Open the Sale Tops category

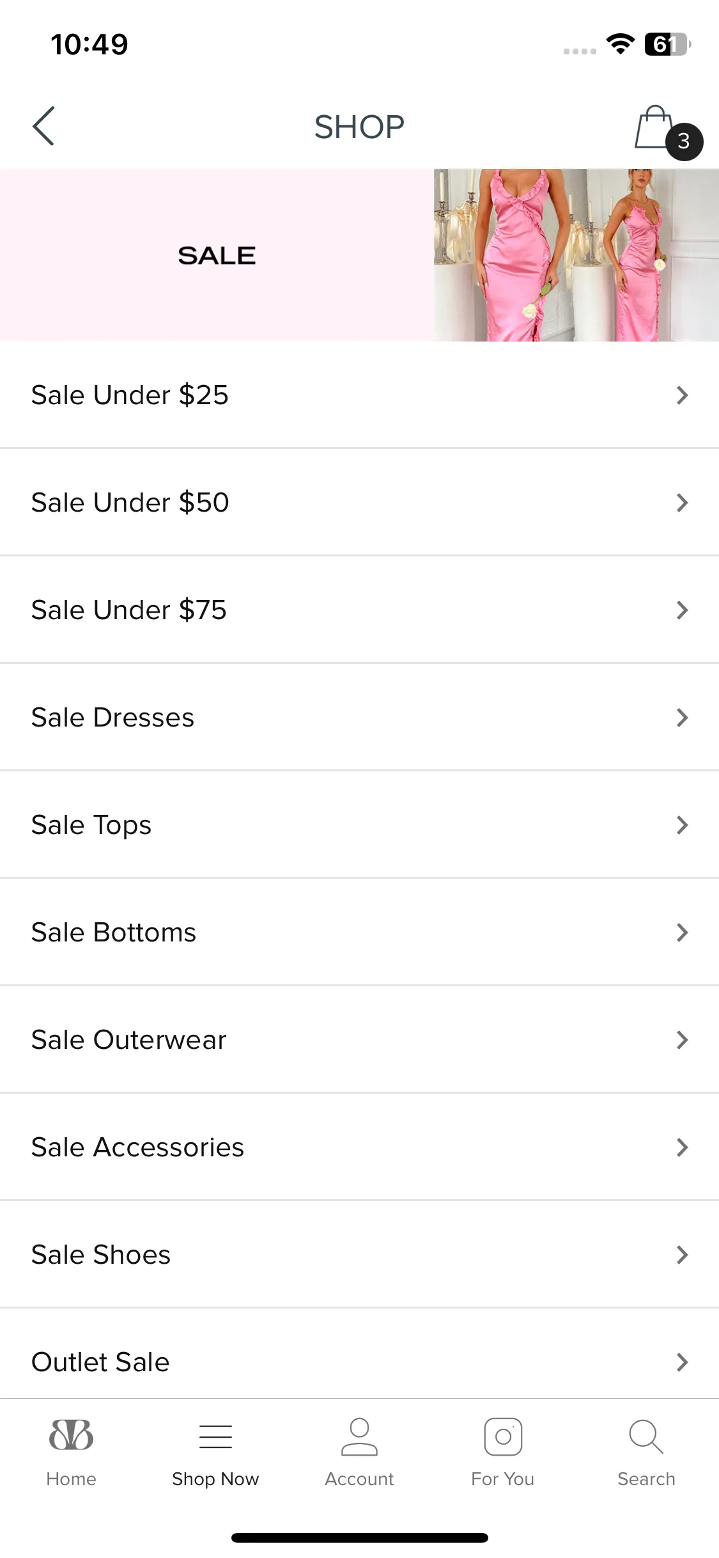(359, 825)
